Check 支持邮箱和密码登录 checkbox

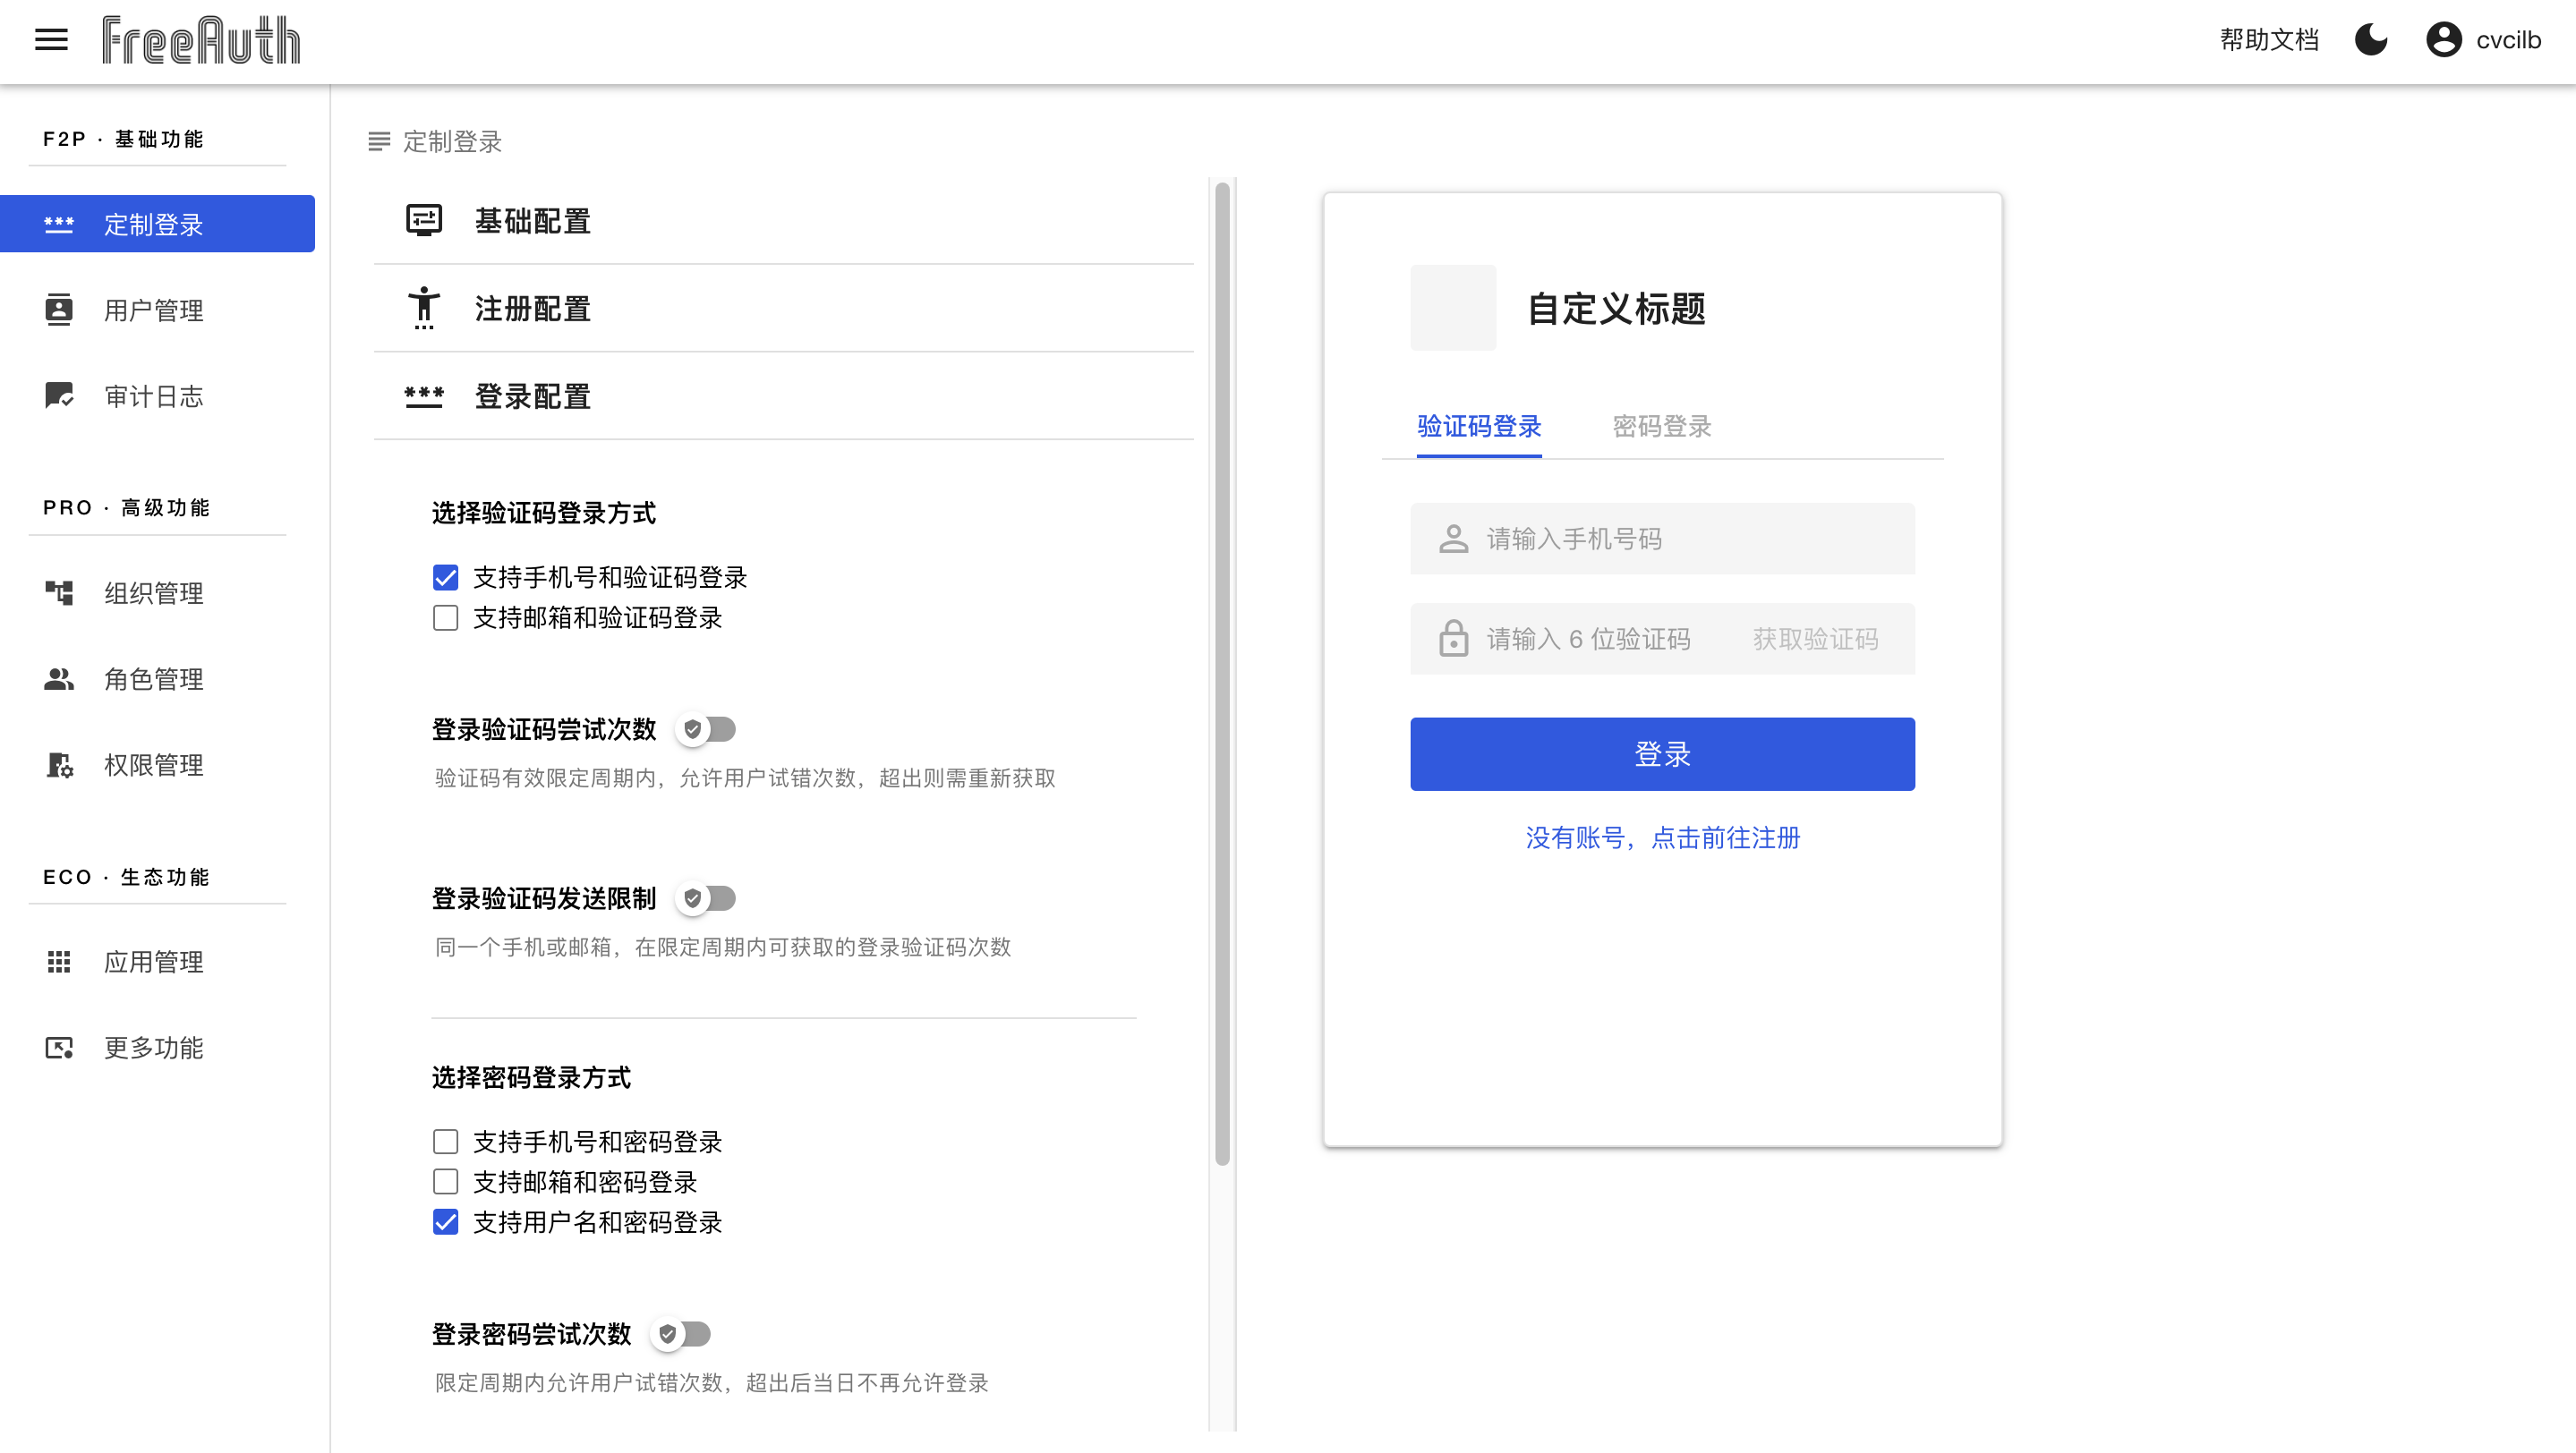click(x=446, y=1182)
